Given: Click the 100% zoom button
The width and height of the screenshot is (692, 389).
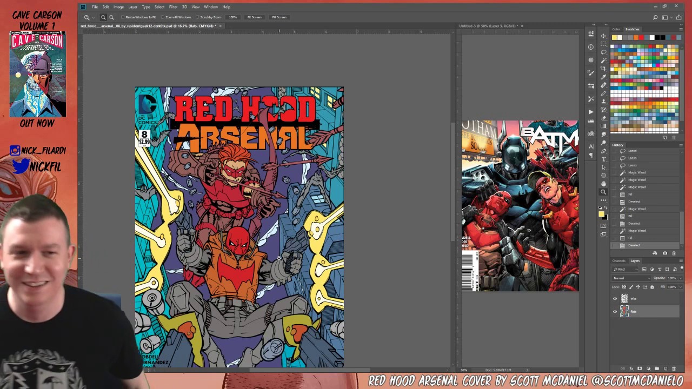Looking at the screenshot, I should [x=233, y=17].
